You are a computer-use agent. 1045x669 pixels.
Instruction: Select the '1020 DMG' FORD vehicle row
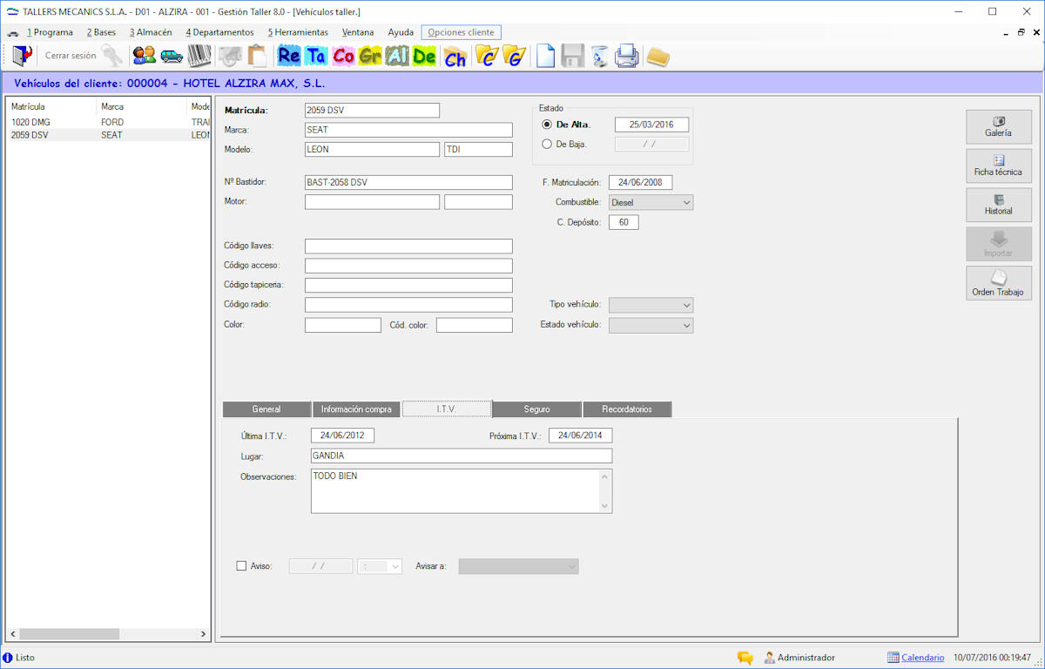[108, 123]
